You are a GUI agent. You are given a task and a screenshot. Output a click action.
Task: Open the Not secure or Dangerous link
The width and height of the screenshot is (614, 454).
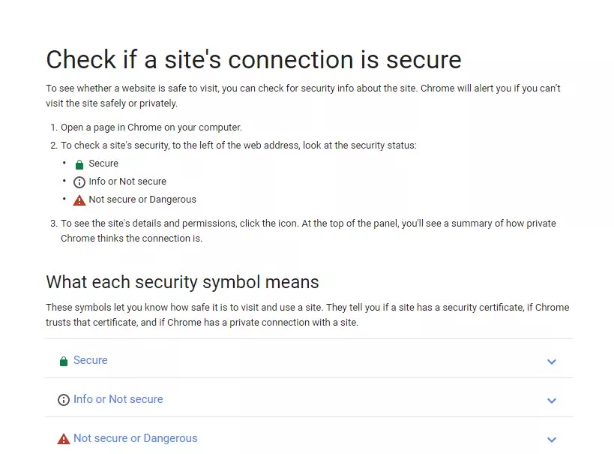136,438
